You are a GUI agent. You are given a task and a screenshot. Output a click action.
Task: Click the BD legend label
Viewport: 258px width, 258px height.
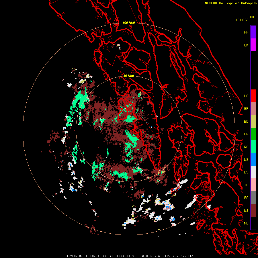[246, 122]
